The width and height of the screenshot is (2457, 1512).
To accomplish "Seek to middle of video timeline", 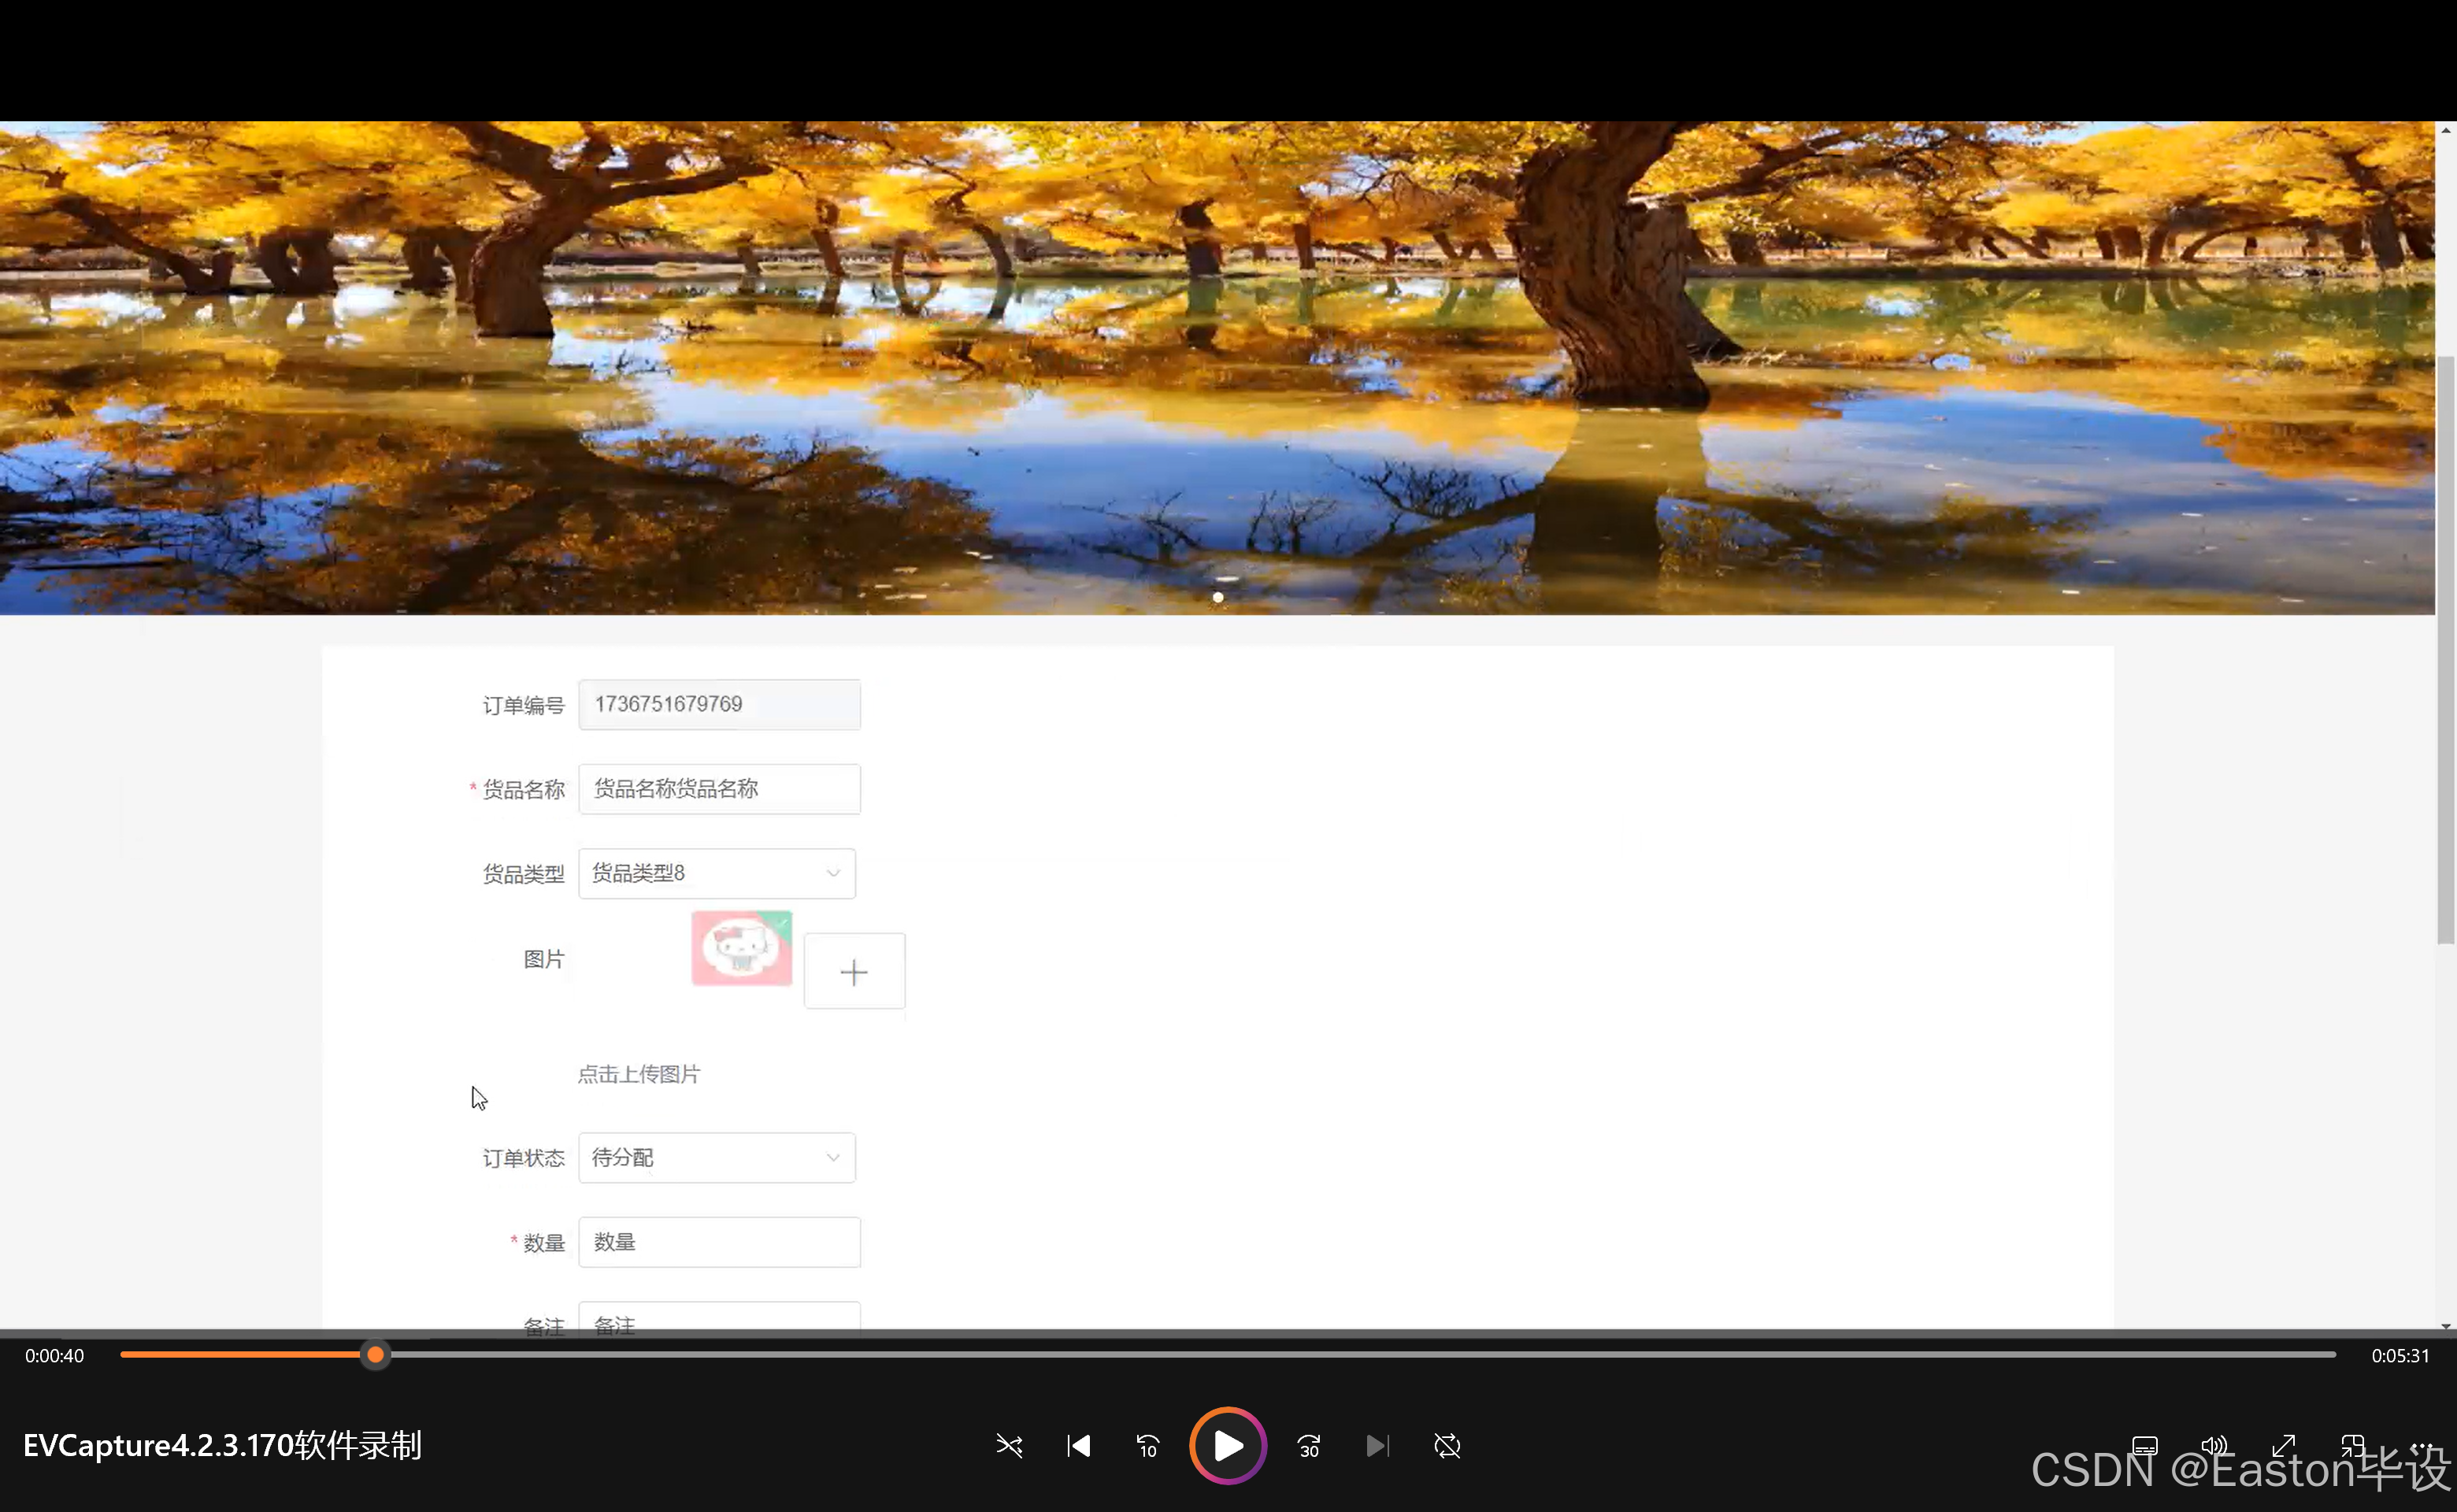I will click(x=1228, y=1355).
